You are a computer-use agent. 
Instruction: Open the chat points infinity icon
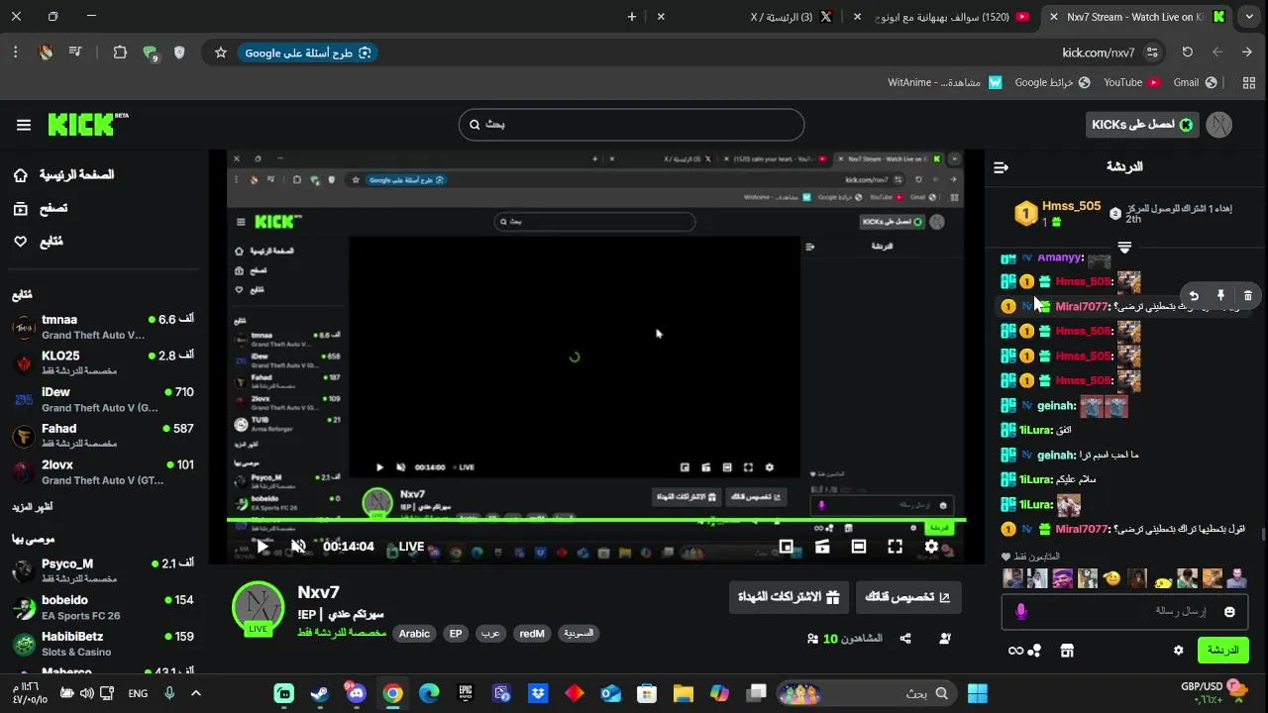click(x=1024, y=651)
